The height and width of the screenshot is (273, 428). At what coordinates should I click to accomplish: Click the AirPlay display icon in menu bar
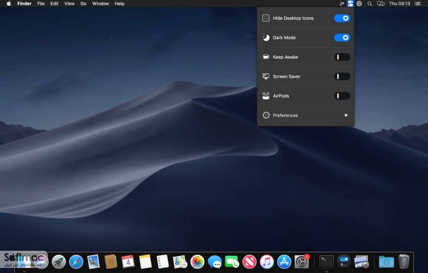tap(380, 4)
